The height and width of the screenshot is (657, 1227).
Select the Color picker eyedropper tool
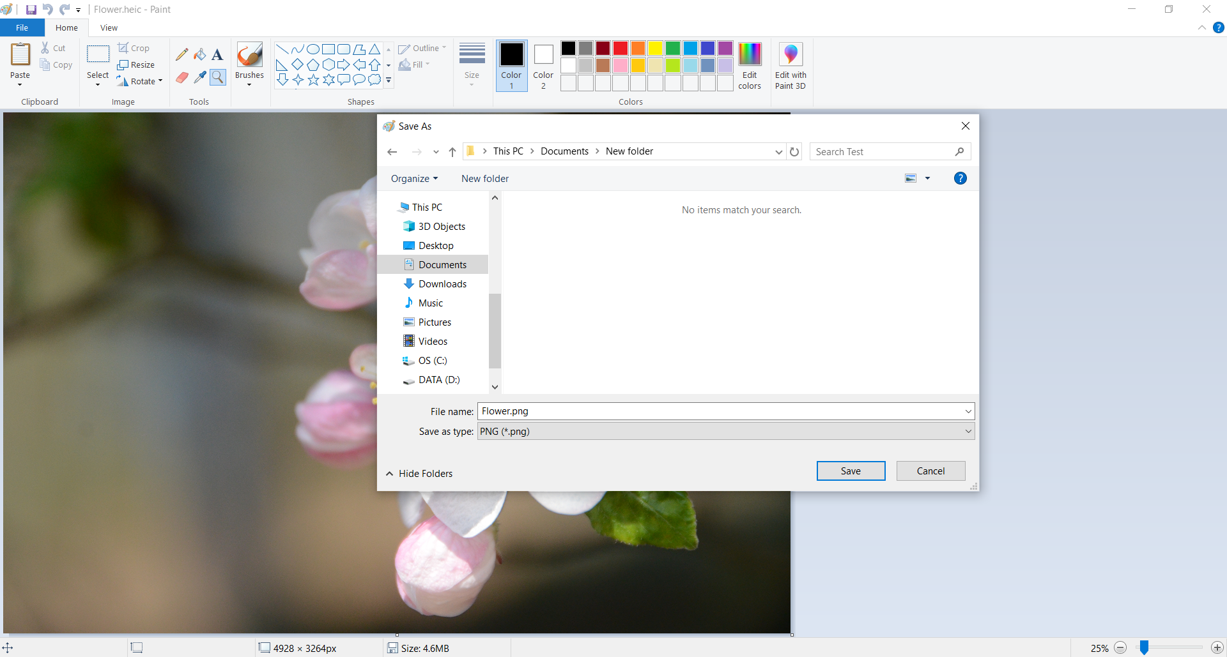pos(200,77)
